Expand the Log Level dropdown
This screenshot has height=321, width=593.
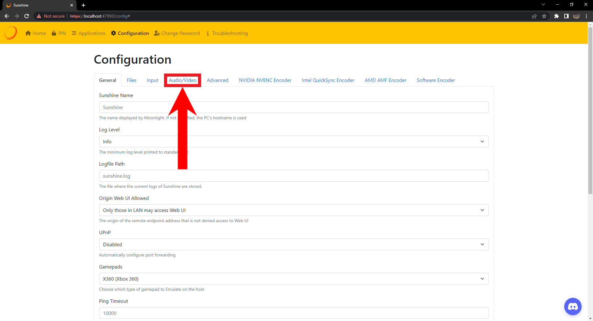point(294,141)
